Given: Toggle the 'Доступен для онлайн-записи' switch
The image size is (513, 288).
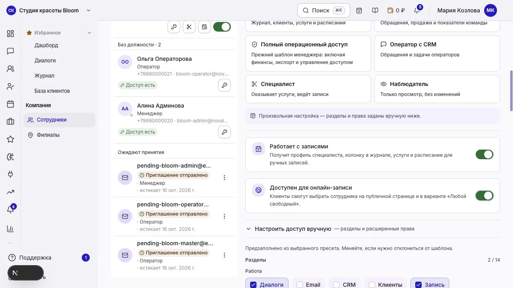Looking at the screenshot, I should tap(485, 196).
